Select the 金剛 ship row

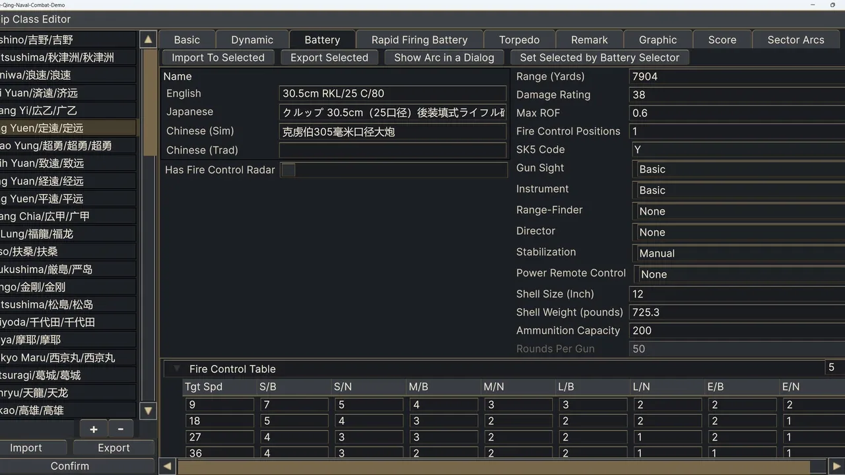tap(68, 287)
